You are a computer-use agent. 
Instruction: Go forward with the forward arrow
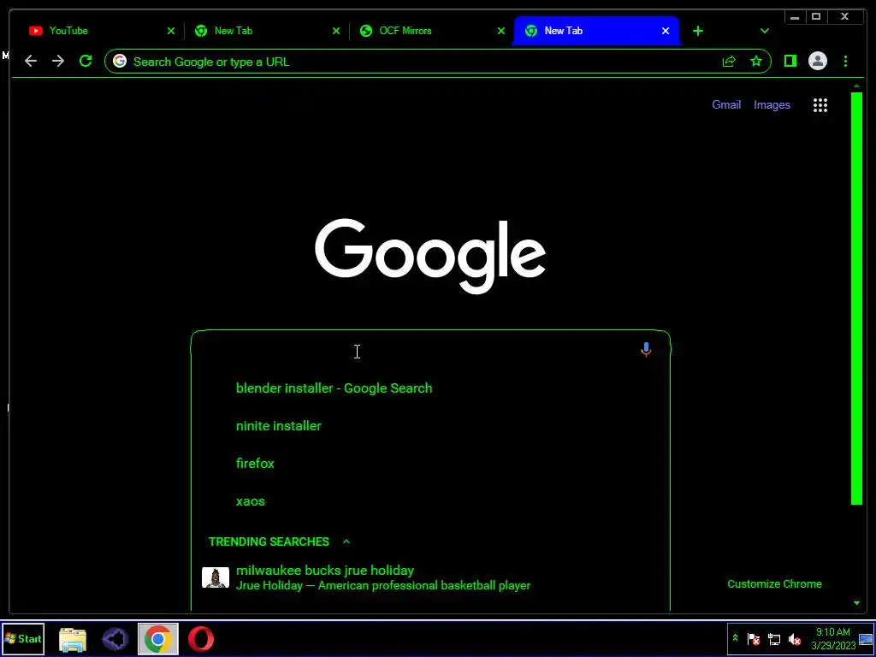[58, 61]
